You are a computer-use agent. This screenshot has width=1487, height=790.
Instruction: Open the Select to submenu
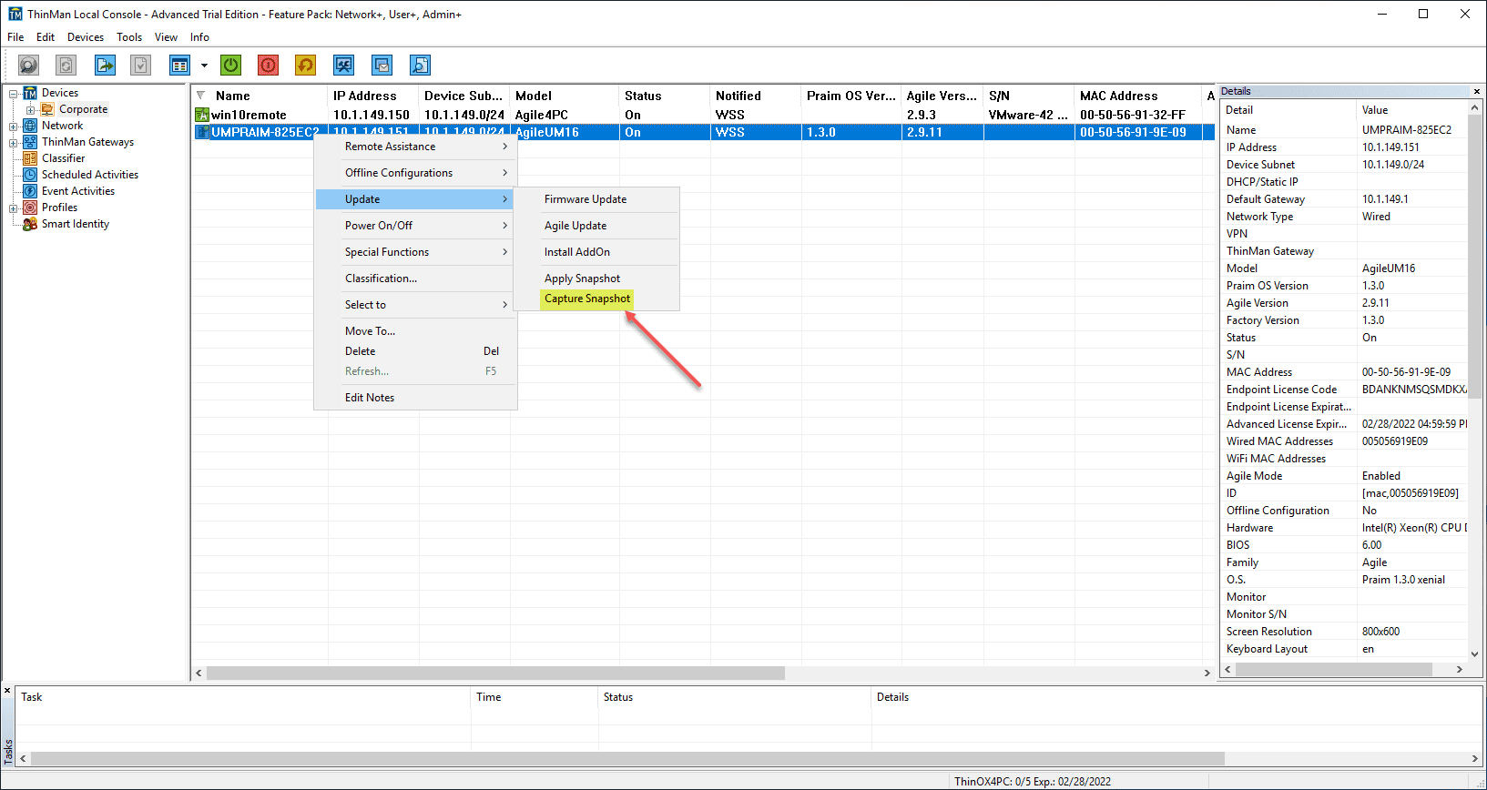tap(415, 305)
